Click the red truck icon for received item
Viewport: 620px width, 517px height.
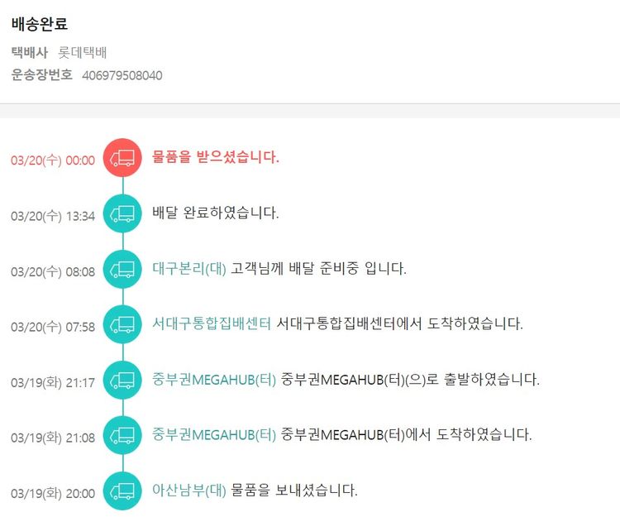click(x=122, y=157)
